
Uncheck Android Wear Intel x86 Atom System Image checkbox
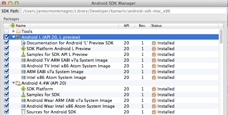6,106
